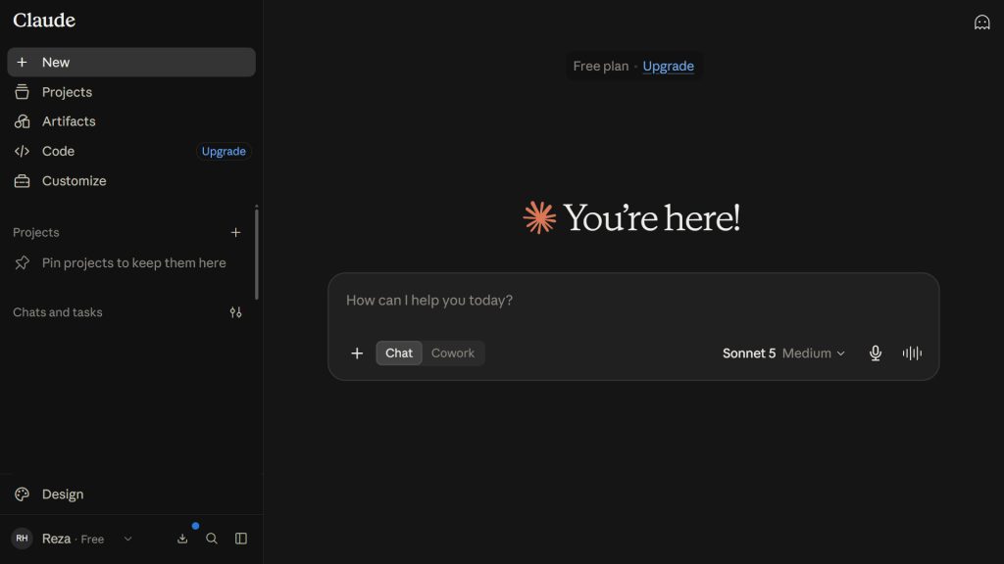The height and width of the screenshot is (564, 1004).
Task: Open the Design section
Action: point(131,494)
